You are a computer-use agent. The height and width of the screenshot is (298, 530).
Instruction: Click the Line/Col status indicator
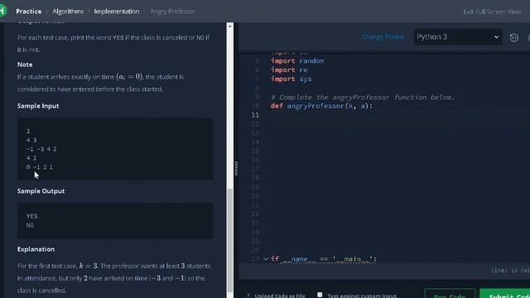pos(510,271)
